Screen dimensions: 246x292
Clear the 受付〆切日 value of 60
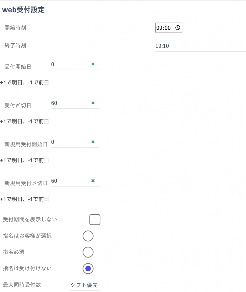(93, 103)
